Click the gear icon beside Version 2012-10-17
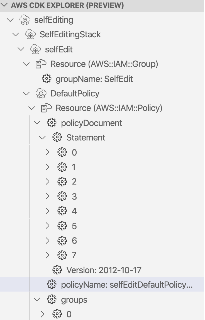 tap(57, 270)
